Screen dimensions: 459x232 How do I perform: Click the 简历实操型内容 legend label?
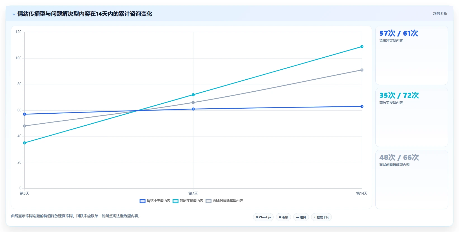[x=191, y=201]
